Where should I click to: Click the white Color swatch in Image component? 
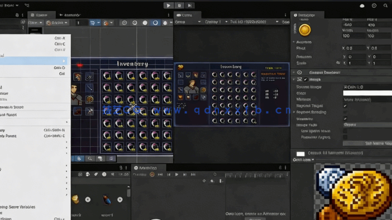pos(367,93)
